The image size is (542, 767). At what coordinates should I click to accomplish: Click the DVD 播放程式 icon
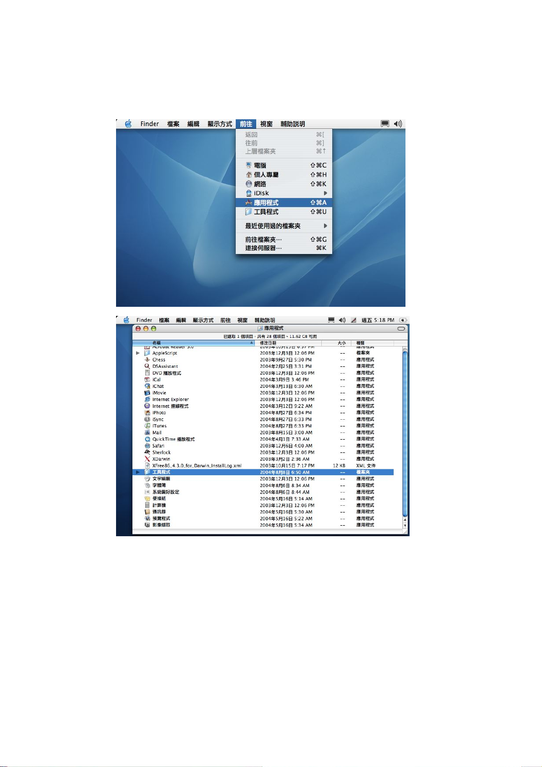click(147, 373)
